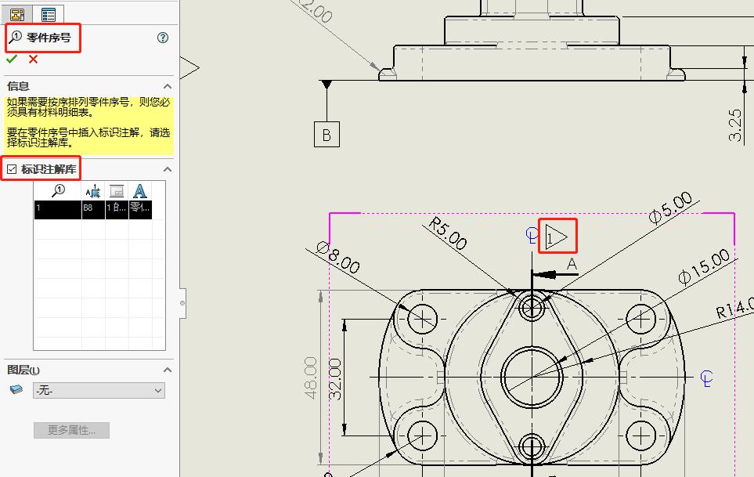Select table cell starting with 零件
Image resolution: width=754 pixels, height=477 pixels.
pos(140,210)
